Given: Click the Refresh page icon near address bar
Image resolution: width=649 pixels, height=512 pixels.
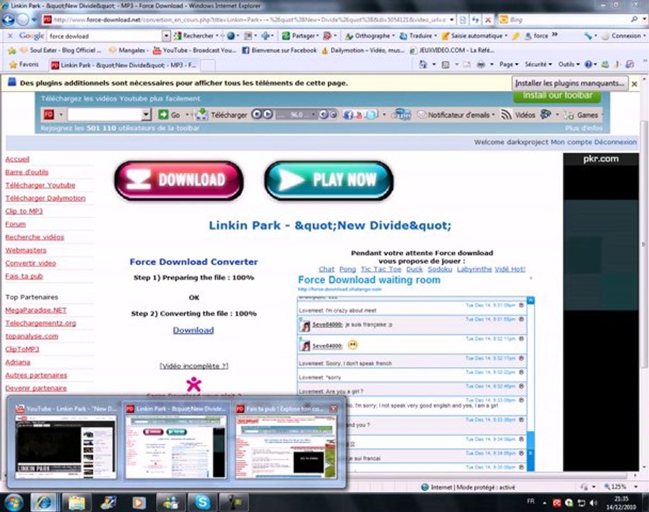Looking at the screenshot, I should click(x=475, y=19).
